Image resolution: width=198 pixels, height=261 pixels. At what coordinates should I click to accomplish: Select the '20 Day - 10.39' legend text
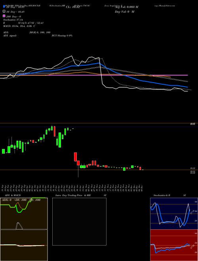click(x=15, y=7)
